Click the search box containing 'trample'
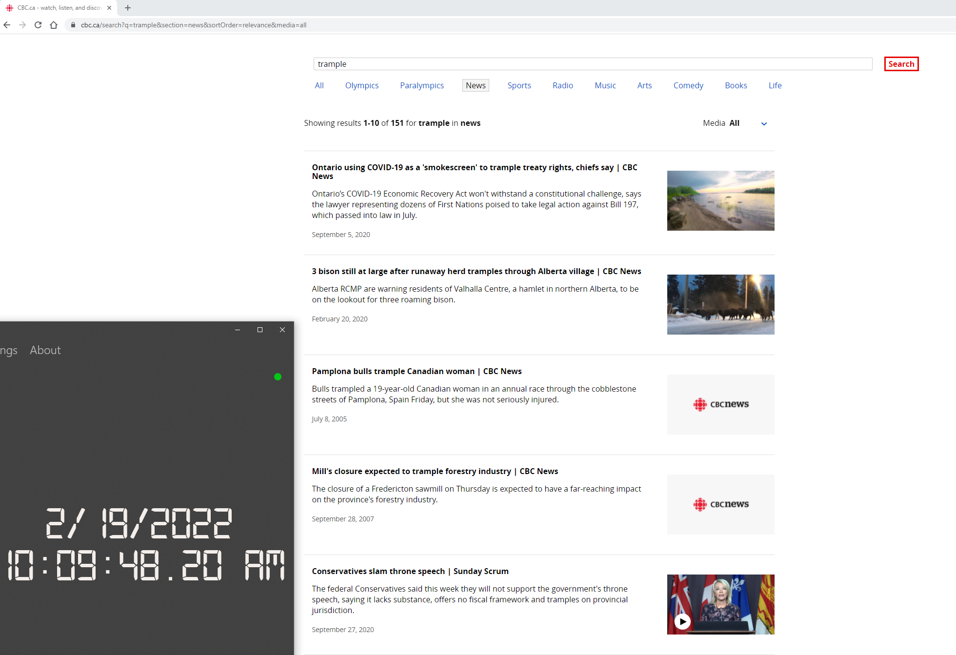The image size is (956, 655). click(x=593, y=64)
